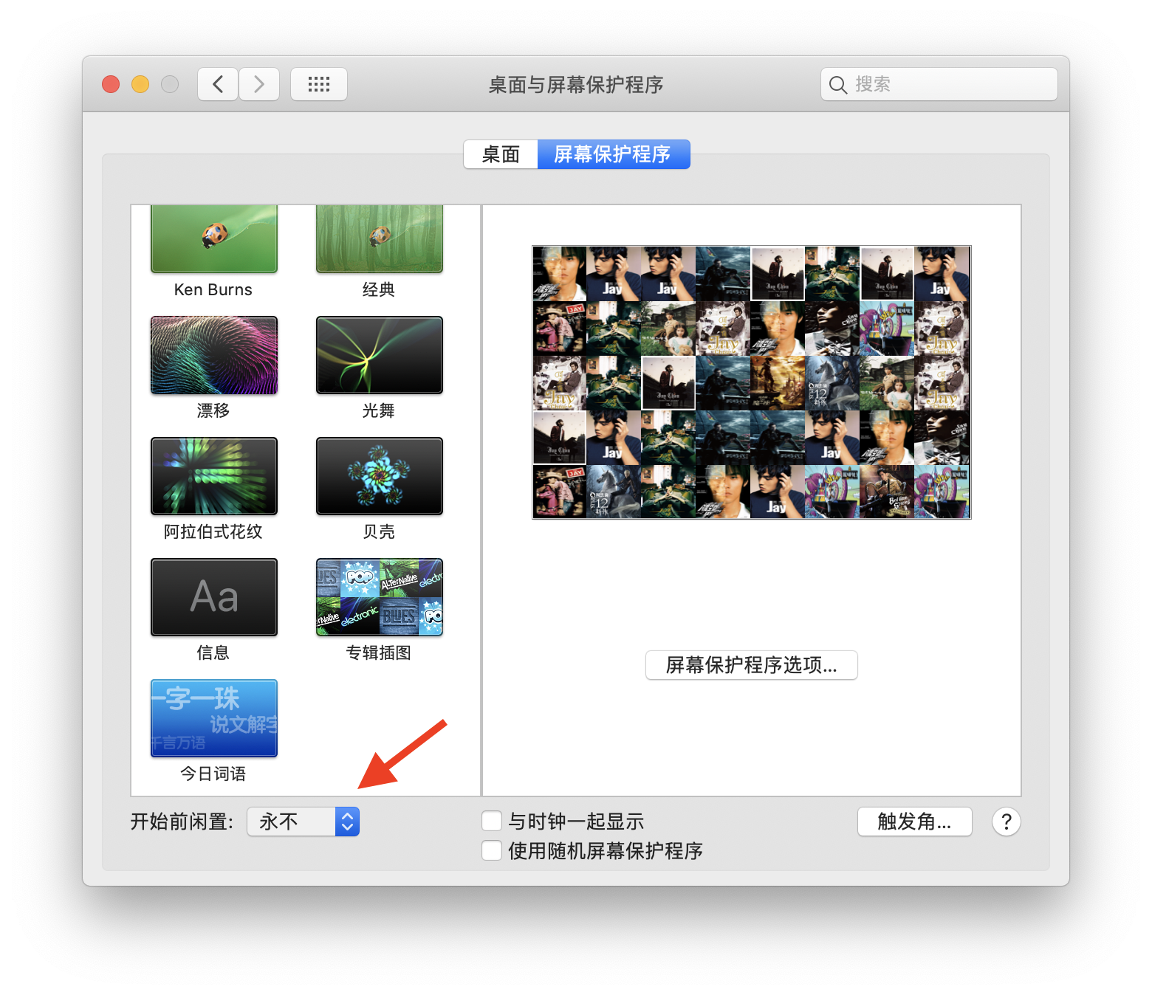Select the Ken Burns screensaver thumbnail
Image resolution: width=1152 pixels, height=995 pixels.
click(213, 239)
